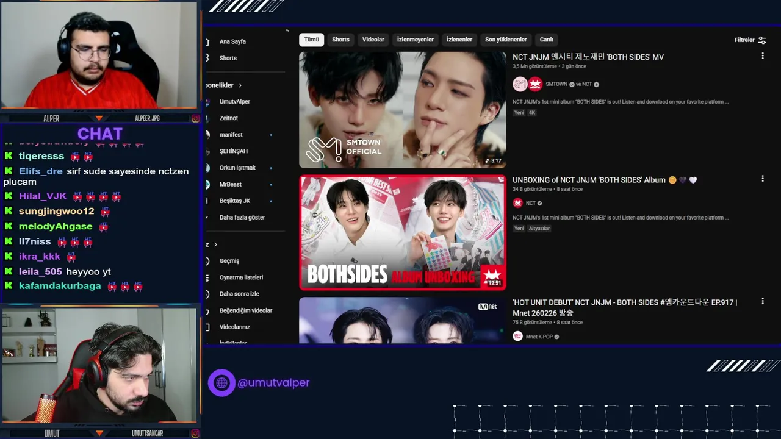Expand the Abonelikler section chevron
Screen dimensions: 781x439
pos(240,85)
